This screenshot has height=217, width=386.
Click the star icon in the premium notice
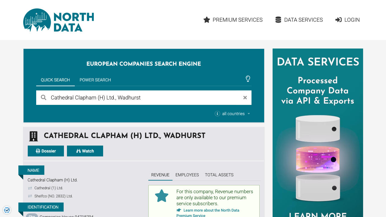pyautogui.click(x=162, y=195)
